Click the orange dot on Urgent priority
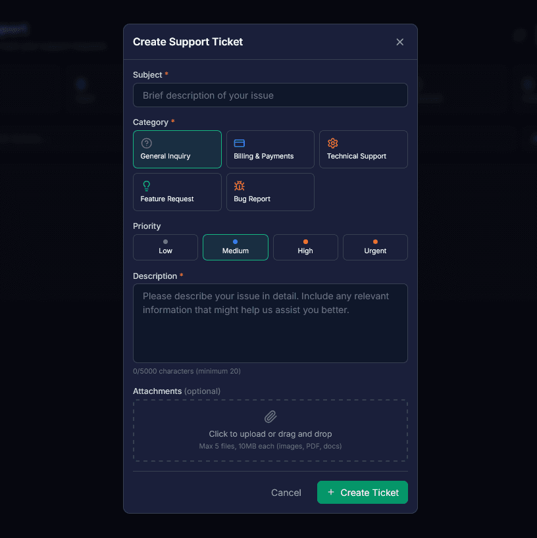The image size is (537, 538). [375, 240]
